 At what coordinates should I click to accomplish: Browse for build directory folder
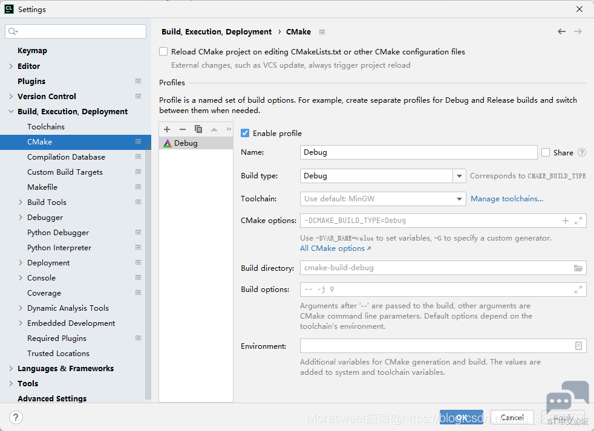pyautogui.click(x=578, y=268)
